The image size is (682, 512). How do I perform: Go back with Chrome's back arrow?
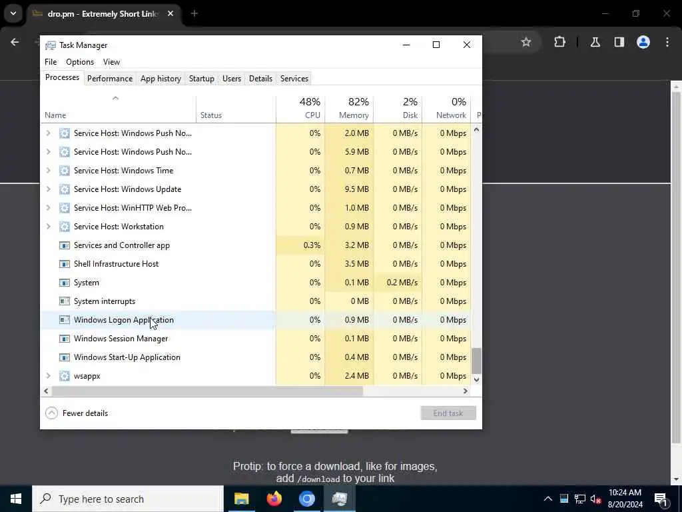15,42
